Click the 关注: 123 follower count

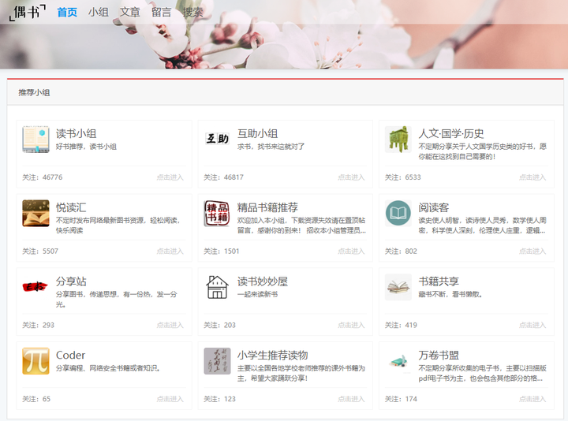click(219, 399)
